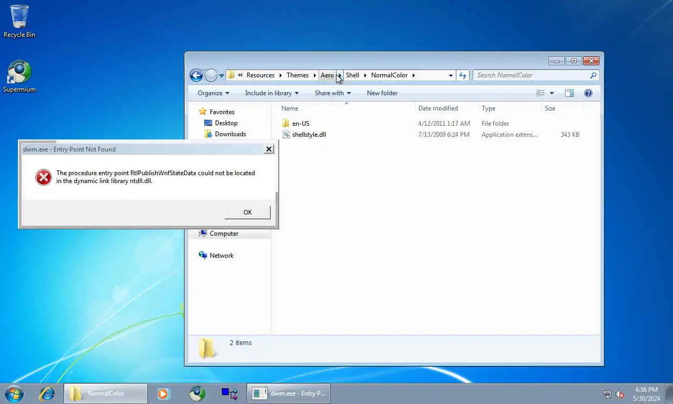The width and height of the screenshot is (673, 404).
Task: Open the view options dropdown arrow
Action: tap(552, 93)
